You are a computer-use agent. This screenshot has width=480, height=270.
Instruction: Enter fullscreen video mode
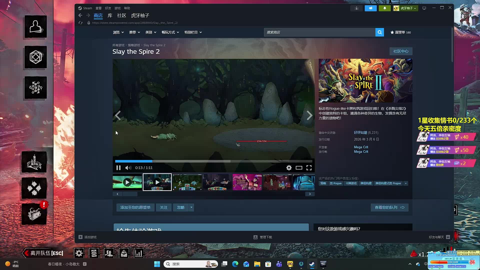point(309,168)
